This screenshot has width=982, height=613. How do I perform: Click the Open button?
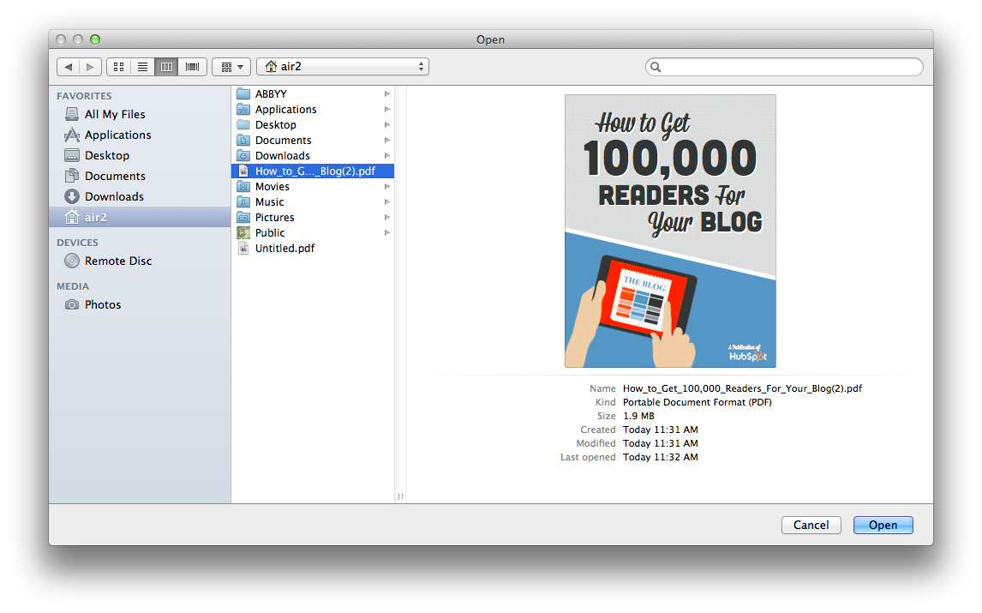pyautogui.click(x=883, y=525)
